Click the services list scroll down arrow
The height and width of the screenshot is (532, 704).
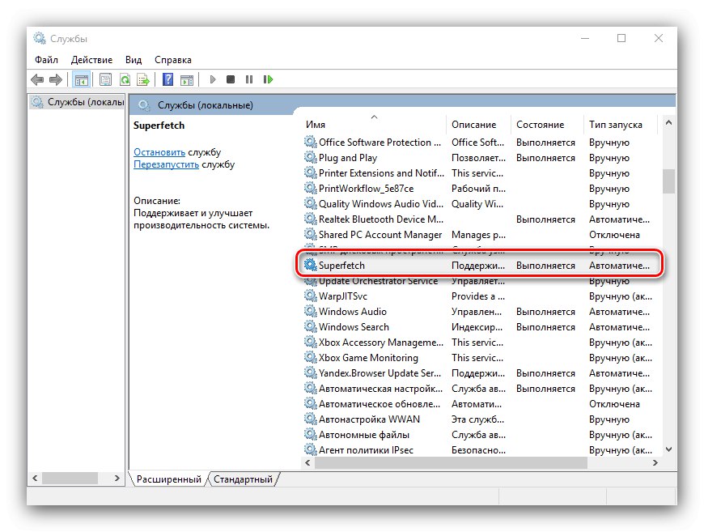click(x=668, y=449)
